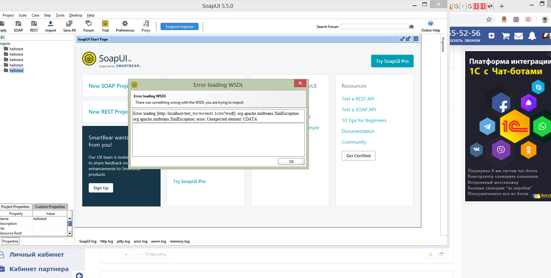Click the hellotest value in Name row
Viewport: 551px width, 278px height.
(x=40, y=219)
